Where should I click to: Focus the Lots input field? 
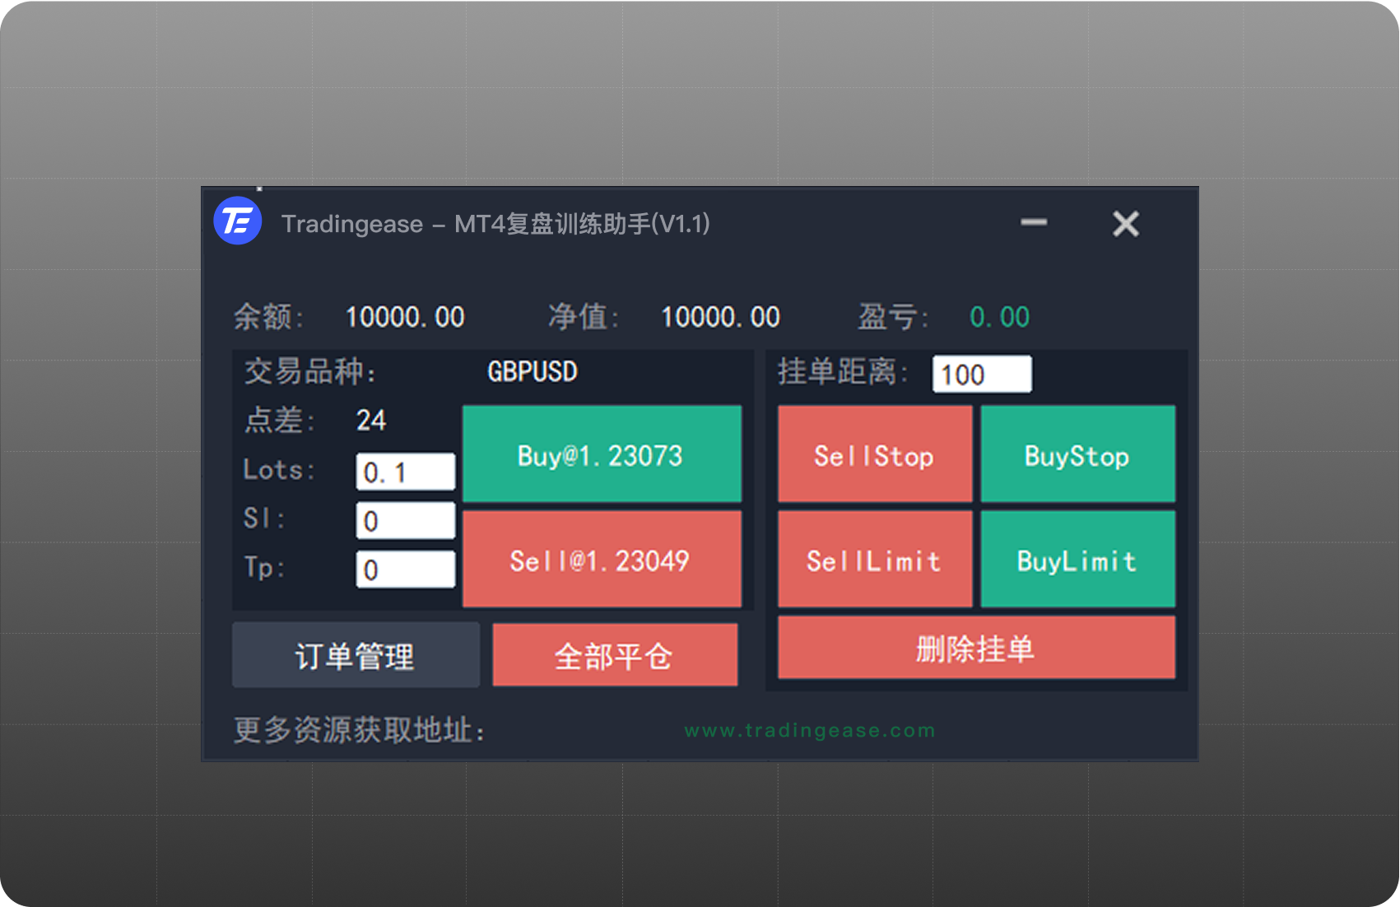[405, 472]
